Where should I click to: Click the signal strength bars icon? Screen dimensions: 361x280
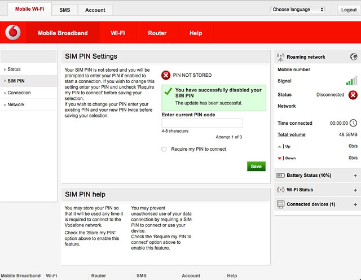351,81
